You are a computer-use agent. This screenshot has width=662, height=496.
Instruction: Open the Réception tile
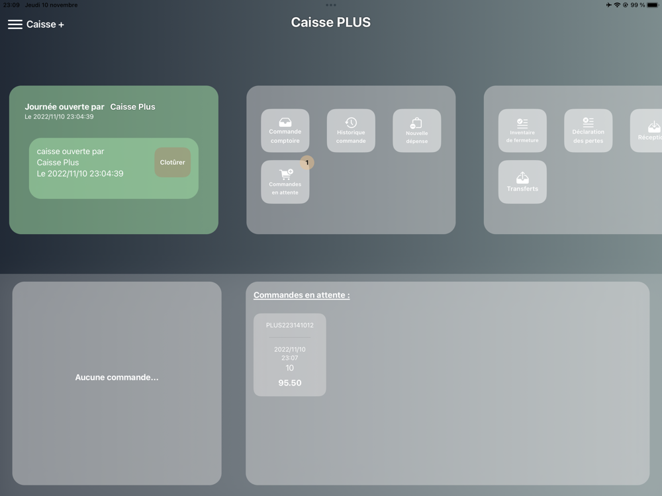[x=646, y=131]
